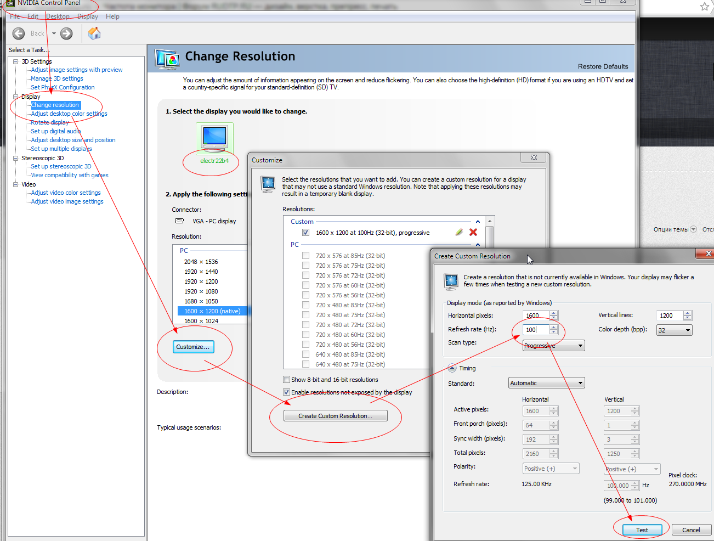The image size is (714, 541).
Task: Open the Timing Standard Automatic dropdown
Action: point(546,383)
